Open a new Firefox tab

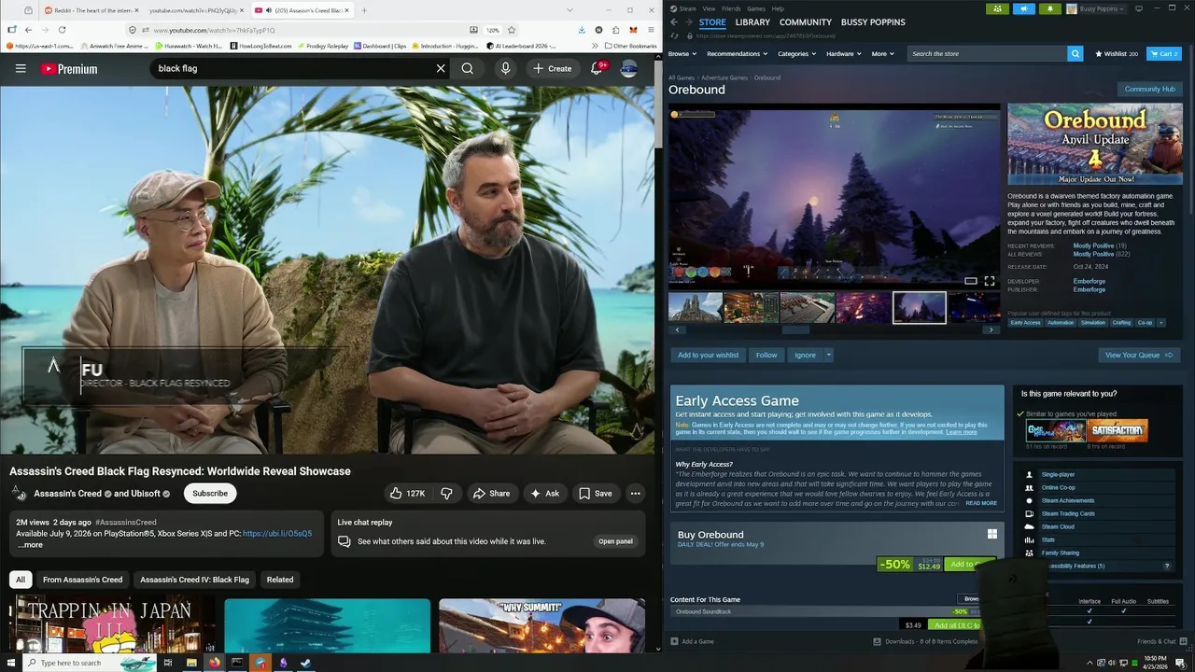364,10
